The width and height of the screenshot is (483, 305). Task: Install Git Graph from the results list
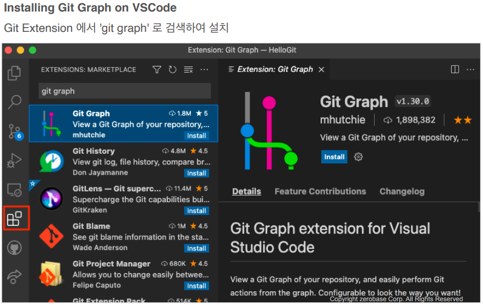tap(196, 136)
